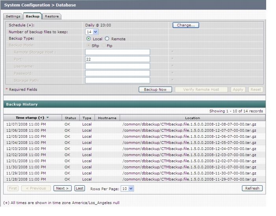The image size is (276, 216).
Task: Go to Next page of records
Action: pyautogui.click(x=63, y=188)
